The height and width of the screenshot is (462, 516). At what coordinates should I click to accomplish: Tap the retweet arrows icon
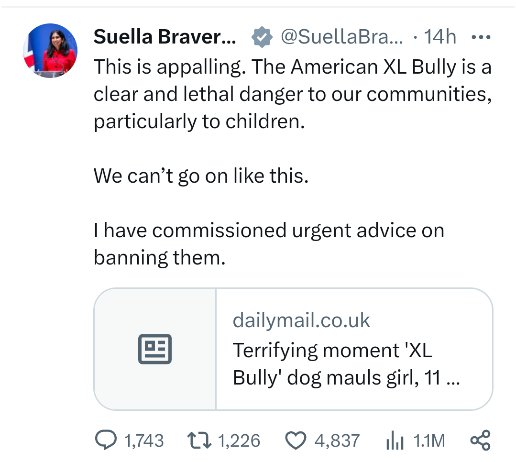[199, 440]
